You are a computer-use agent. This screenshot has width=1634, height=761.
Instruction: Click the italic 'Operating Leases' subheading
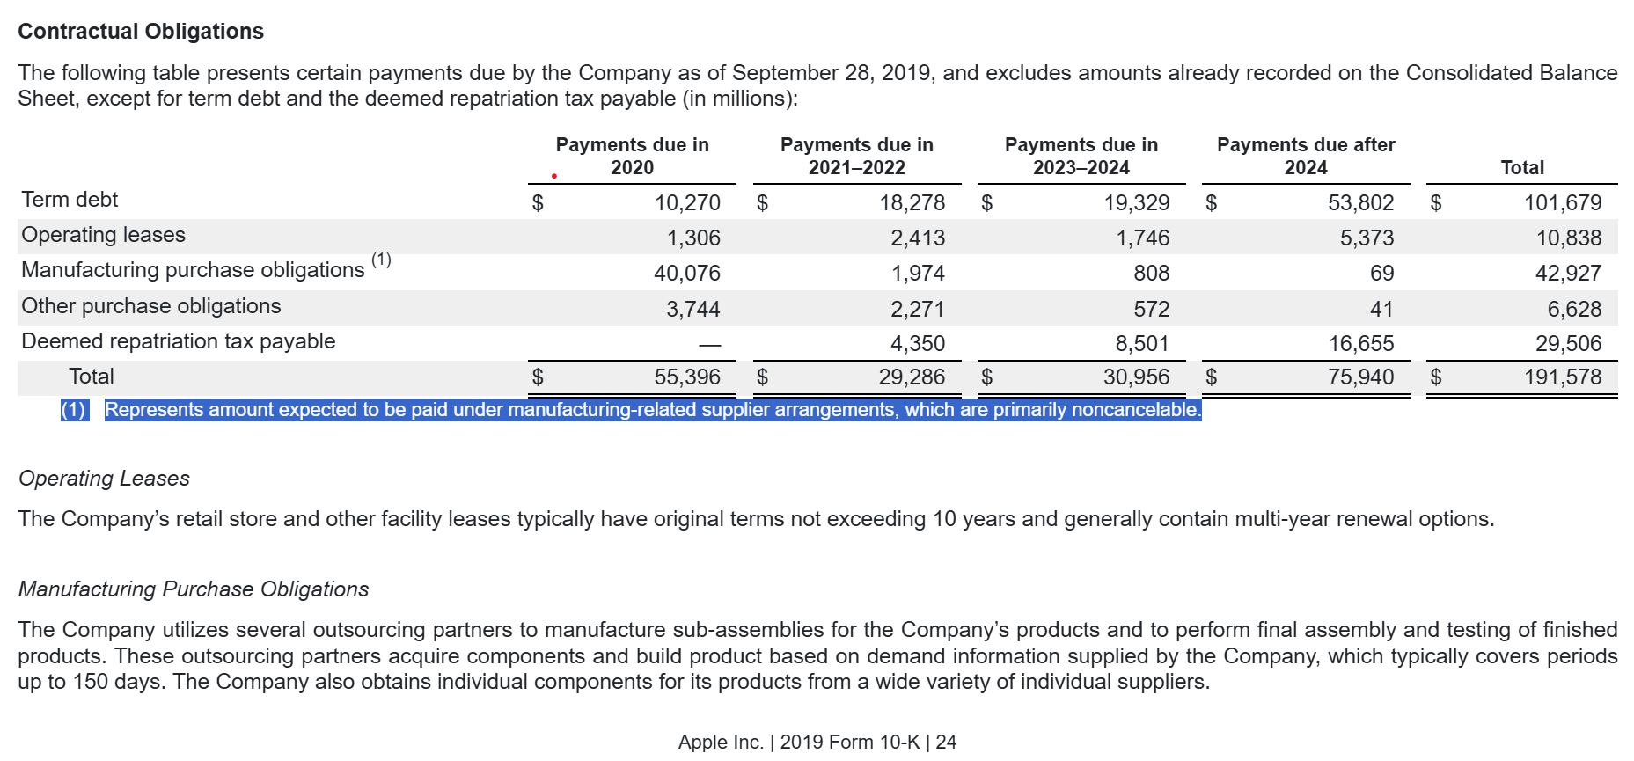(x=104, y=479)
